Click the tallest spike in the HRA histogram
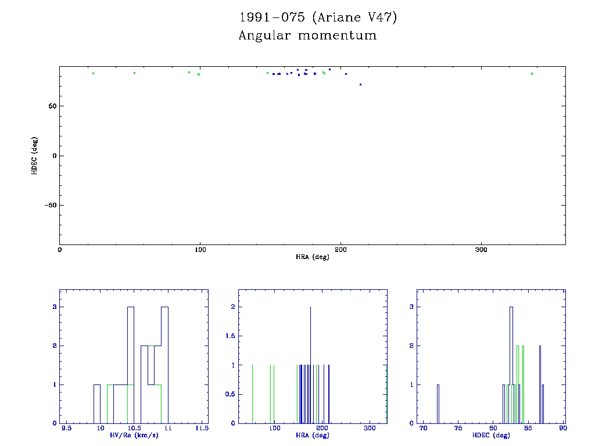This screenshot has height=446, width=595. pos(311,365)
